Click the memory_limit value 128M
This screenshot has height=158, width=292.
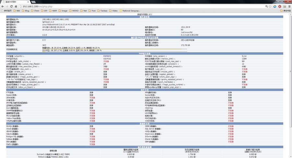[244, 59]
